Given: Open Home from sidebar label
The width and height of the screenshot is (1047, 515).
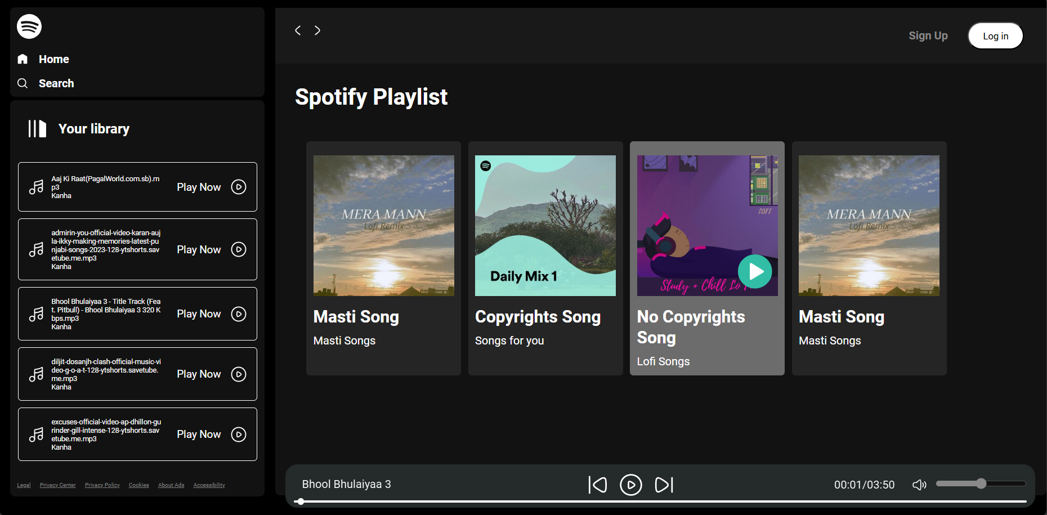Looking at the screenshot, I should 54,59.
